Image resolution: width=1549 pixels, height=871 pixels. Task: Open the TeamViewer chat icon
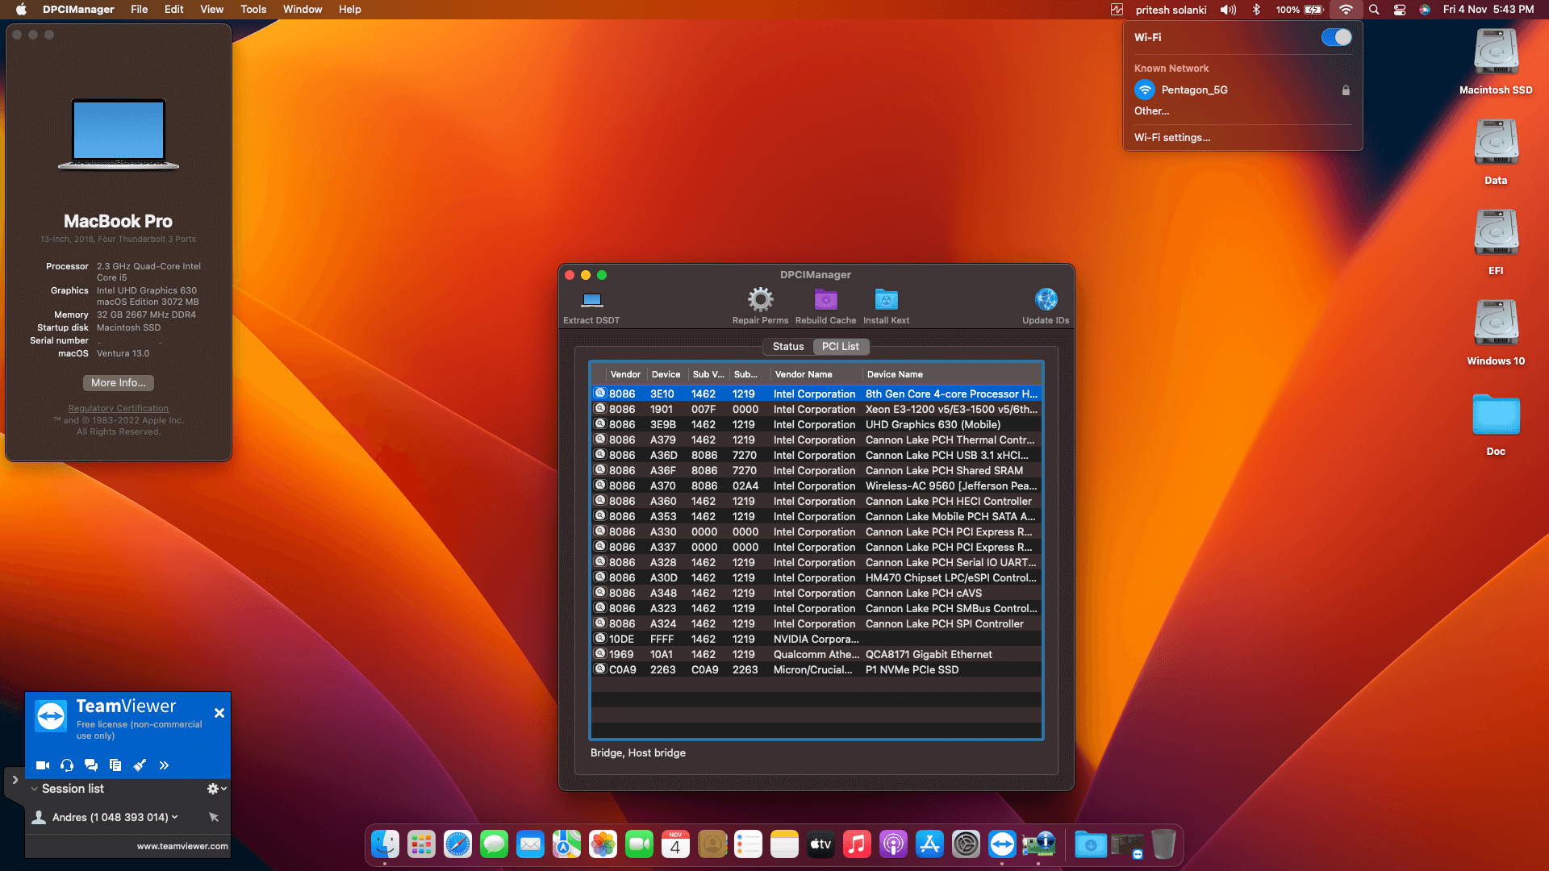[x=91, y=765]
